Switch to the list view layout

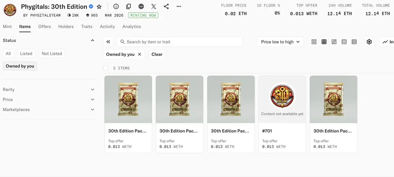click(344, 42)
